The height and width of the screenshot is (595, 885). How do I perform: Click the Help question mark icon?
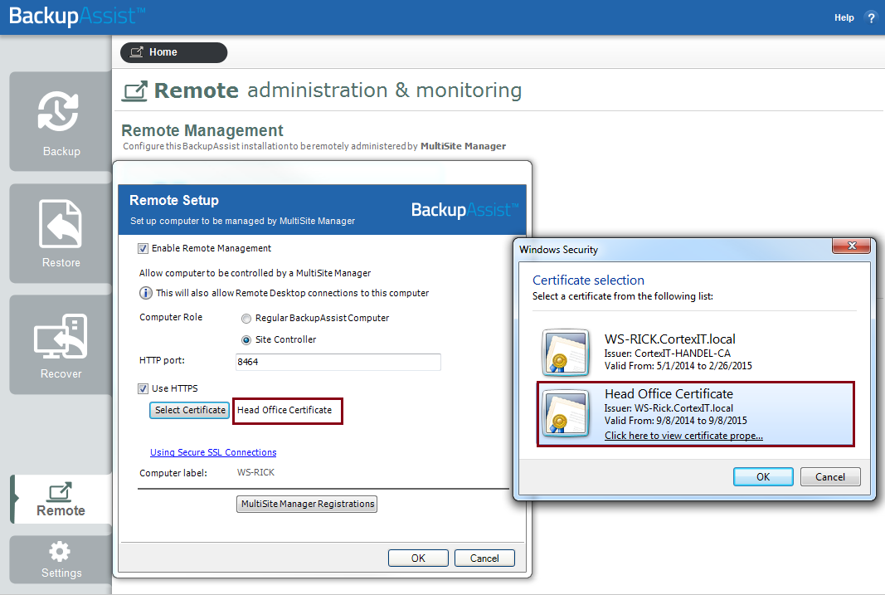(x=871, y=17)
